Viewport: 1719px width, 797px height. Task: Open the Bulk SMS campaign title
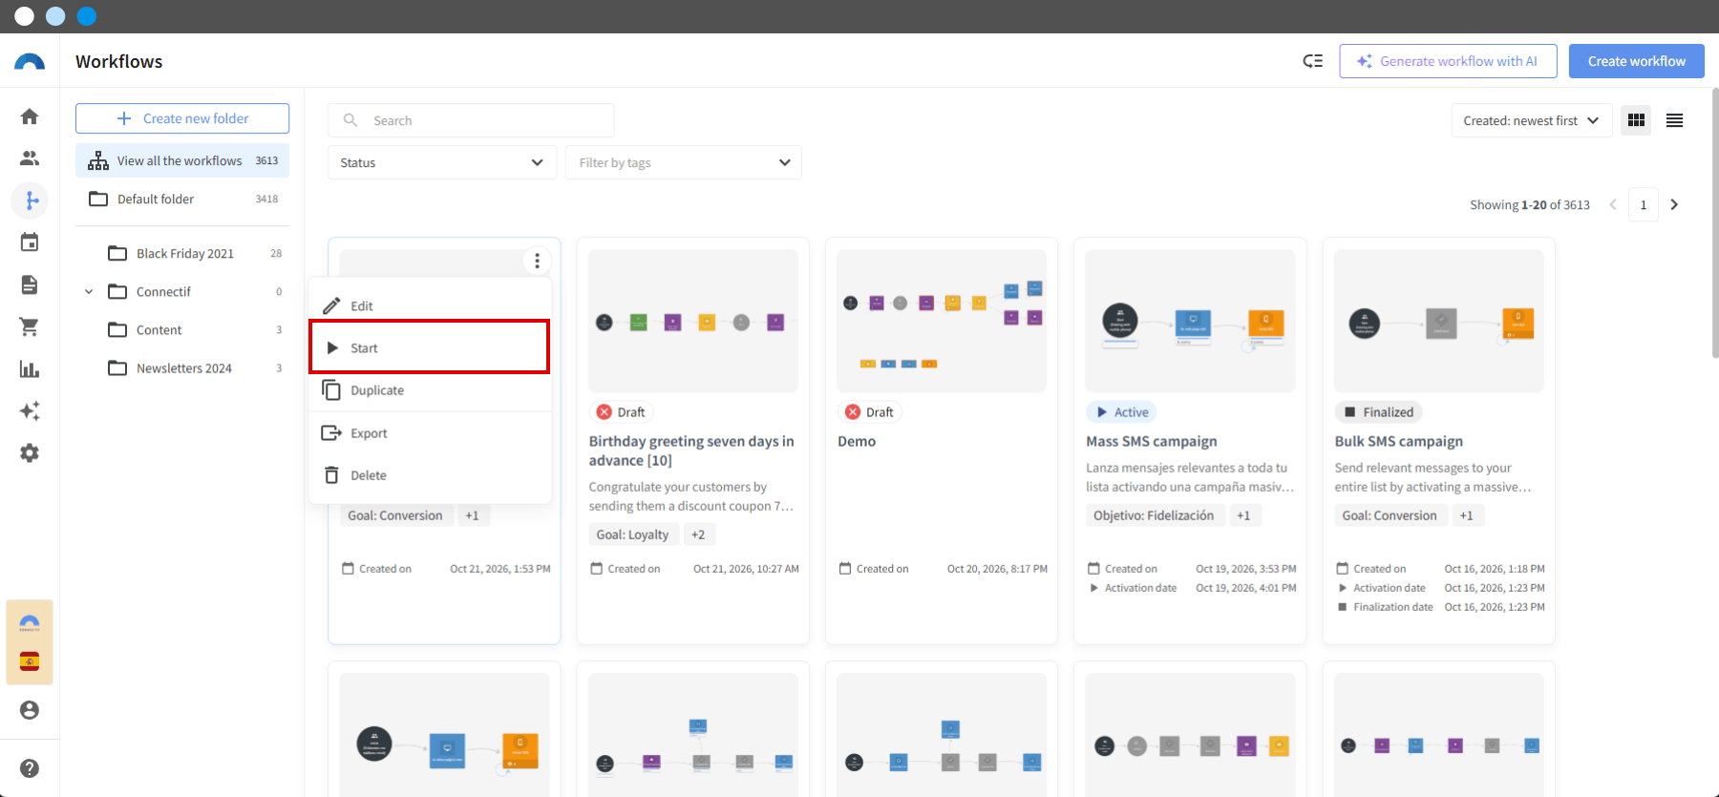click(x=1399, y=441)
